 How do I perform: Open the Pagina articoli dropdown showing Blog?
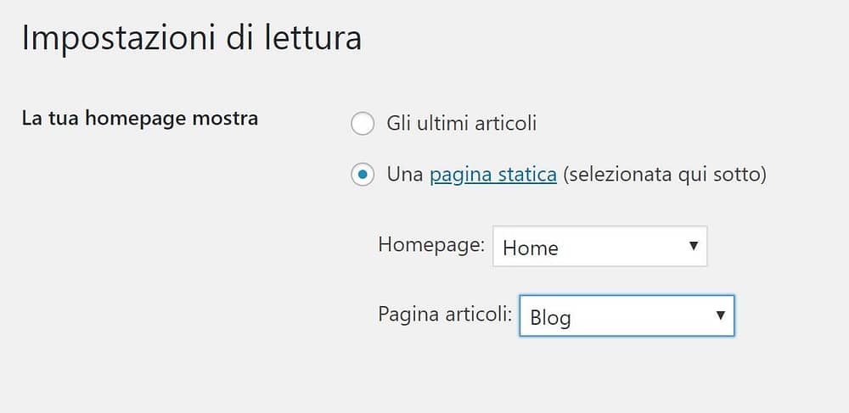[x=627, y=315]
